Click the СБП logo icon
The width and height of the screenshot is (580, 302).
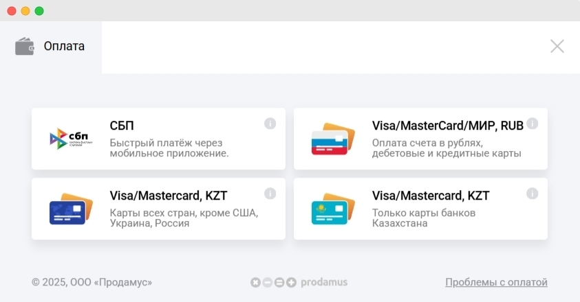click(70, 139)
